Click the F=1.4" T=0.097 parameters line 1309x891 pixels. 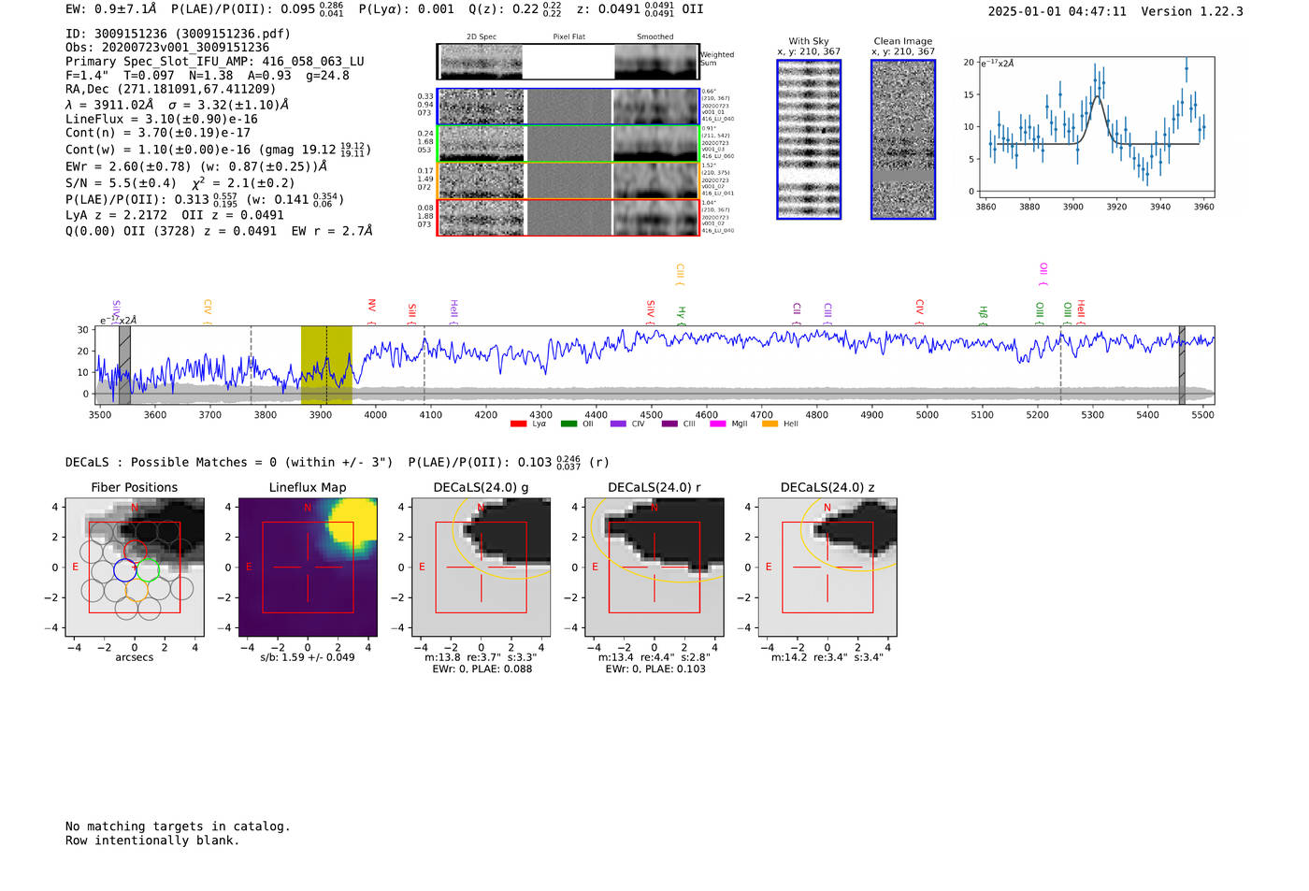208,76
